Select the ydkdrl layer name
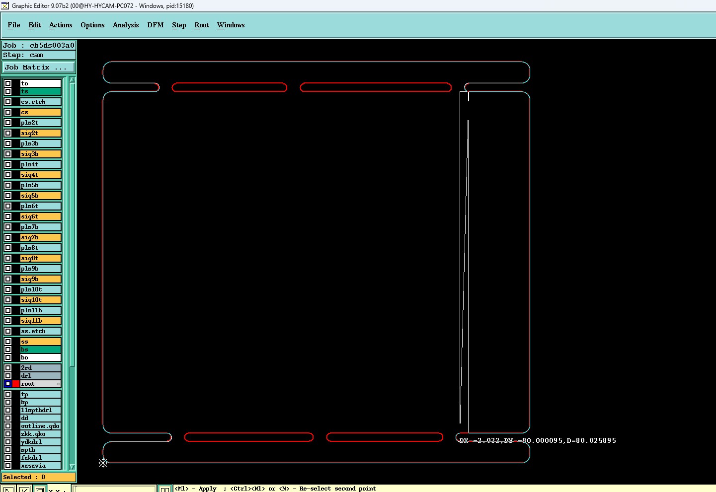The image size is (716, 492). (x=40, y=442)
